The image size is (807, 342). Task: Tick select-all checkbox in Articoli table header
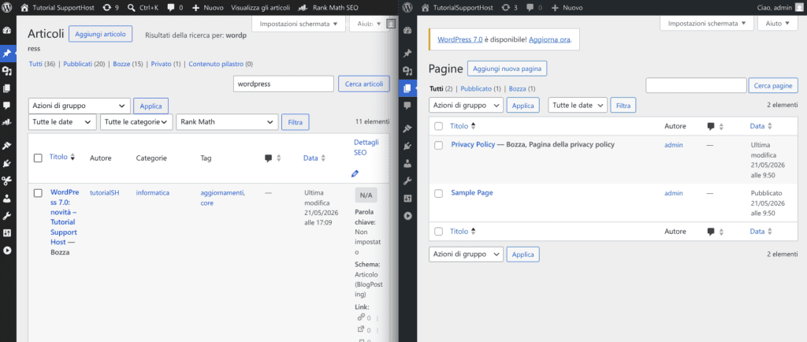(38, 158)
